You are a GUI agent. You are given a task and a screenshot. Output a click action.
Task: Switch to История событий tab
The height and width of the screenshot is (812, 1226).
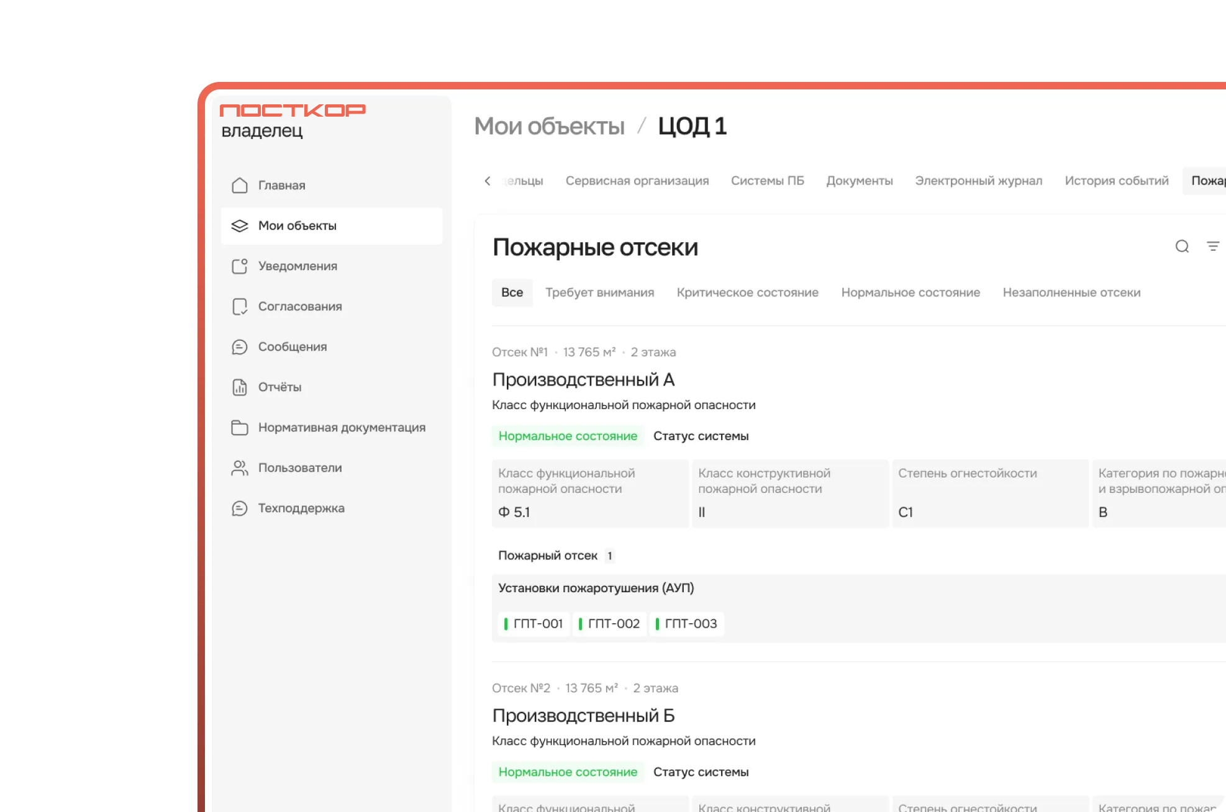tap(1116, 181)
